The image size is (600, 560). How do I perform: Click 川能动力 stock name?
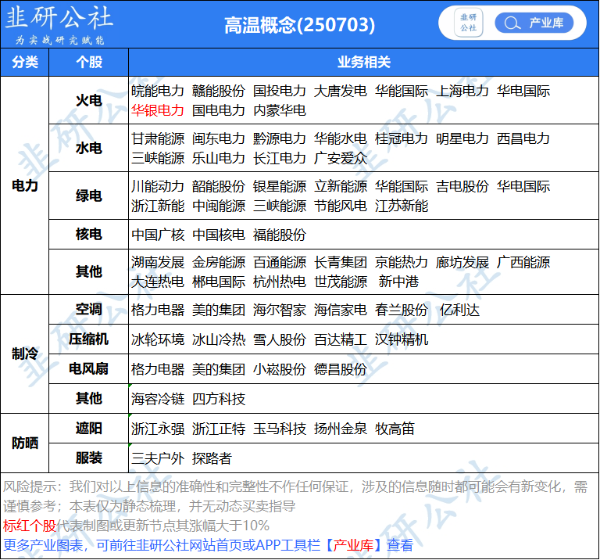(158, 187)
